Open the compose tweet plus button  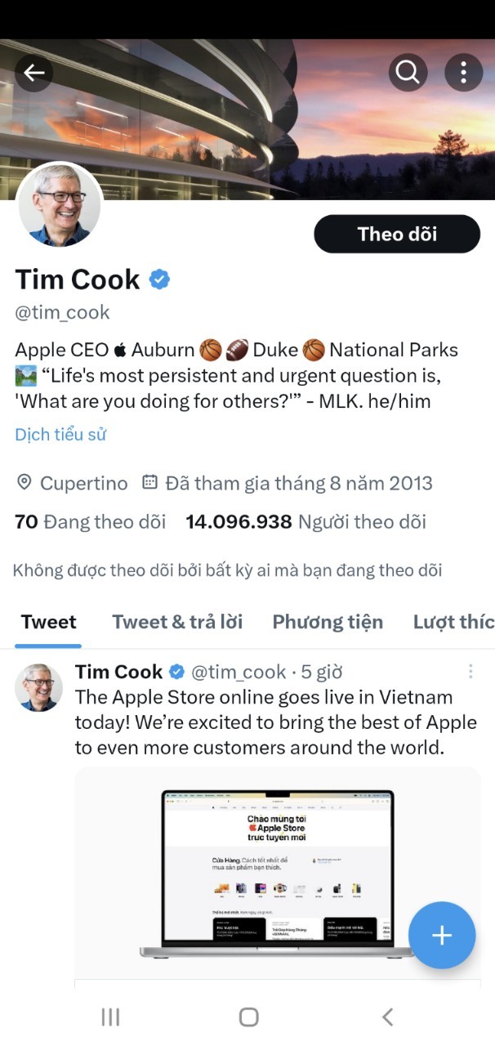[442, 935]
